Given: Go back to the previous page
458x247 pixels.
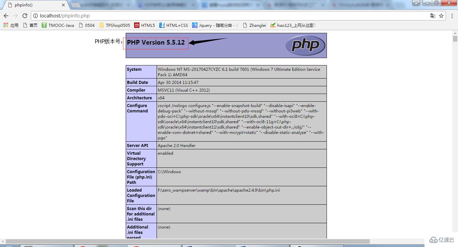Looking at the screenshot, I should pyautogui.click(x=6, y=16).
